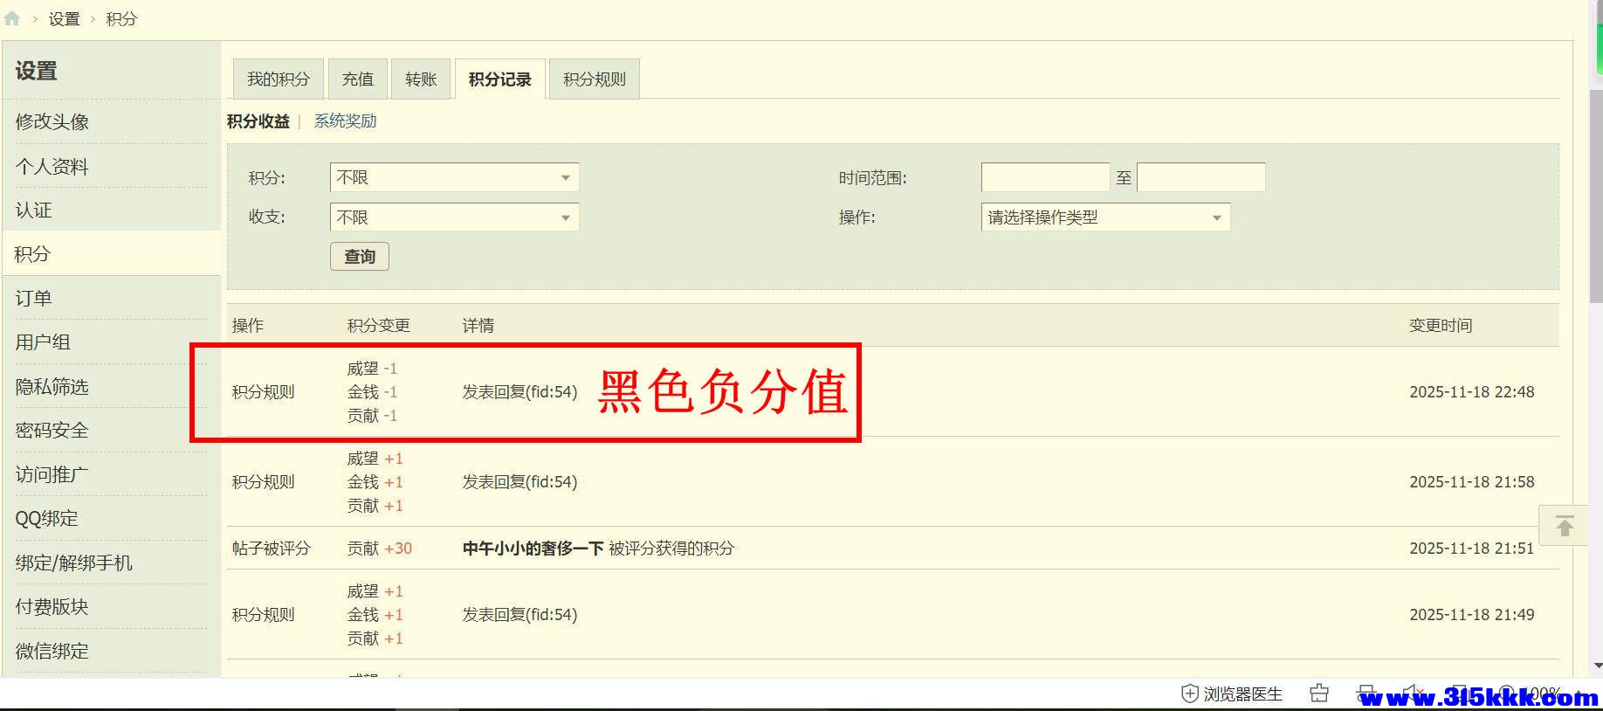Select the 积分收益 sub-tab
Image resolution: width=1603 pixels, height=711 pixels.
pos(258,121)
